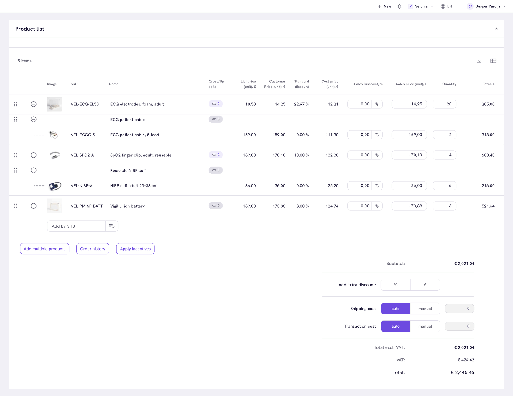
Task: Open the Veluma organization dropdown
Action: [x=421, y=6]
